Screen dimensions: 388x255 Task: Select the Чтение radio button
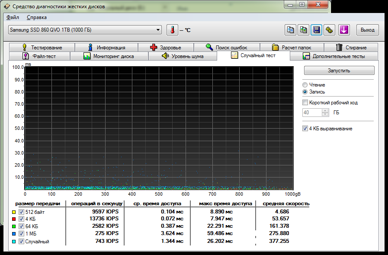coord(305,85)
